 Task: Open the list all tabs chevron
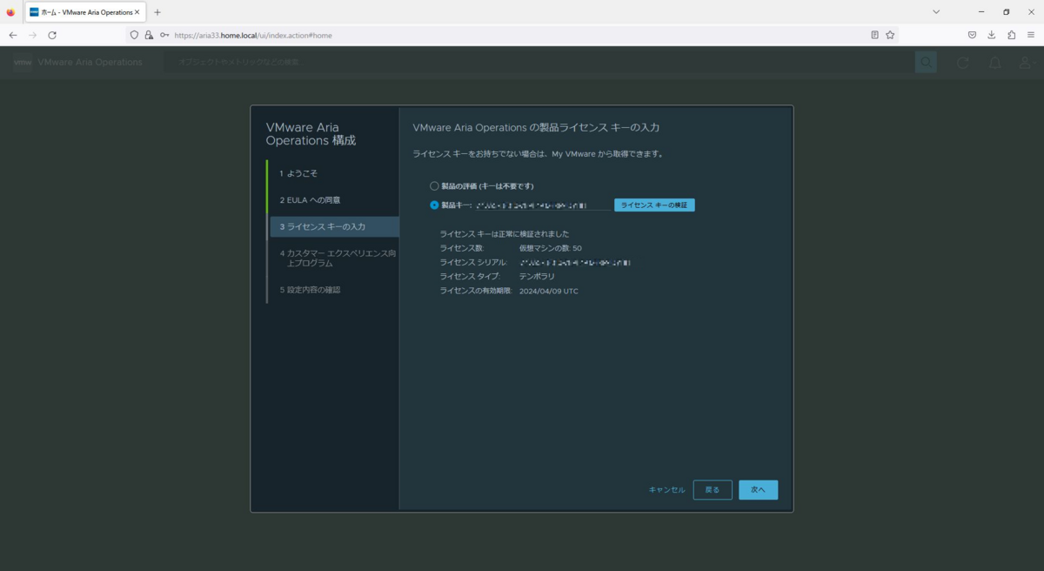(936, 12)
